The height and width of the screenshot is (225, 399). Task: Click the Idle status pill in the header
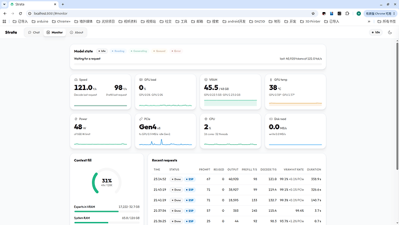point(376,32)
